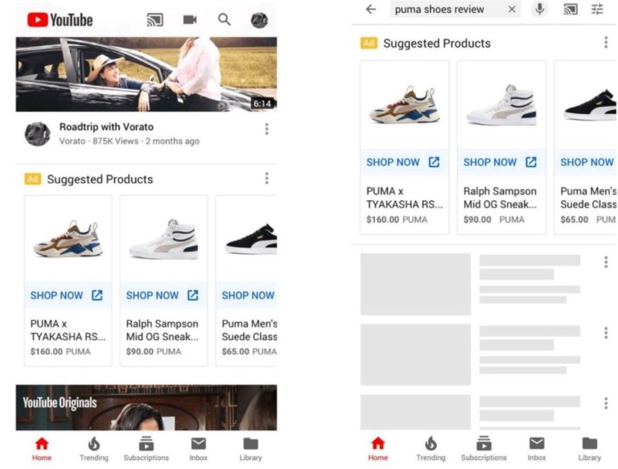
Task: Tap external link icon for Ralph Sampson on search screen
Action: (531, 162)
